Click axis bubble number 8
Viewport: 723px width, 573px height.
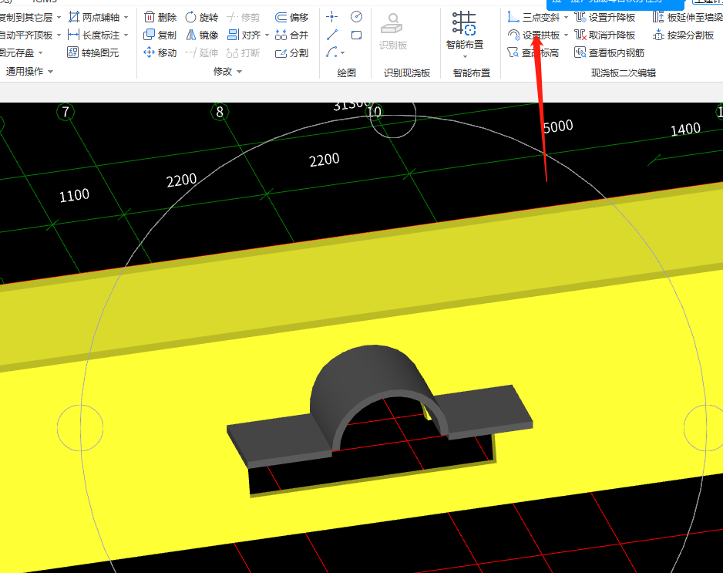(220, 112)
